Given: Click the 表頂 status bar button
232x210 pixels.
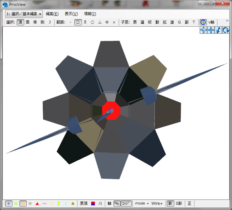Looking at the screenshot, I should pyautogui.click(x=84, y=204).
